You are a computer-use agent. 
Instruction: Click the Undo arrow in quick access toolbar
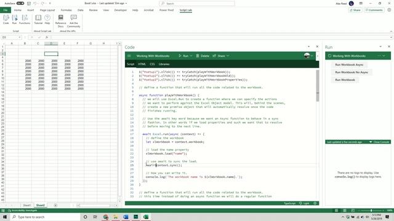click(x=35, y=4)
